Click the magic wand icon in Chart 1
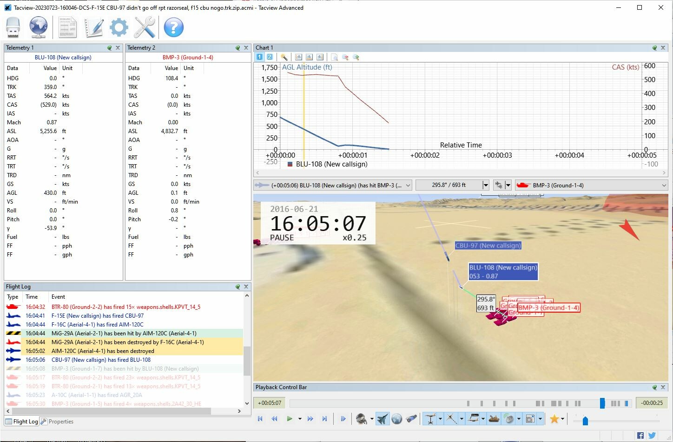This screenshot has width=673, height=442. click(284, 57)
